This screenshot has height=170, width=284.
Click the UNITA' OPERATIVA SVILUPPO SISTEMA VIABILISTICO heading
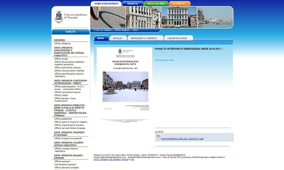[69, 144]
